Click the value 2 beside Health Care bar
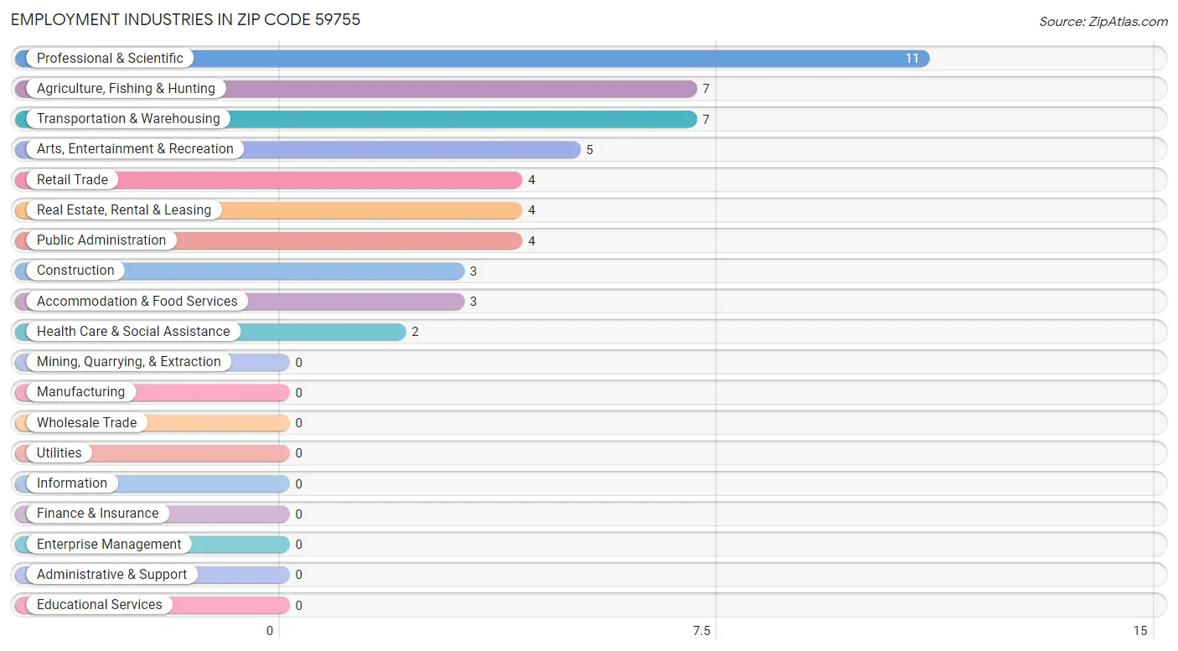The height and width of the screenshot is (651, 1178). (x=415, y=332)
